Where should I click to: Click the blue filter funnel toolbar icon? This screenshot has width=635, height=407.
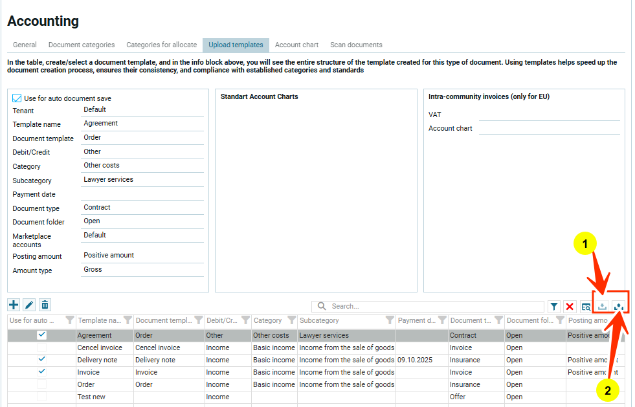tap(554, 307)
